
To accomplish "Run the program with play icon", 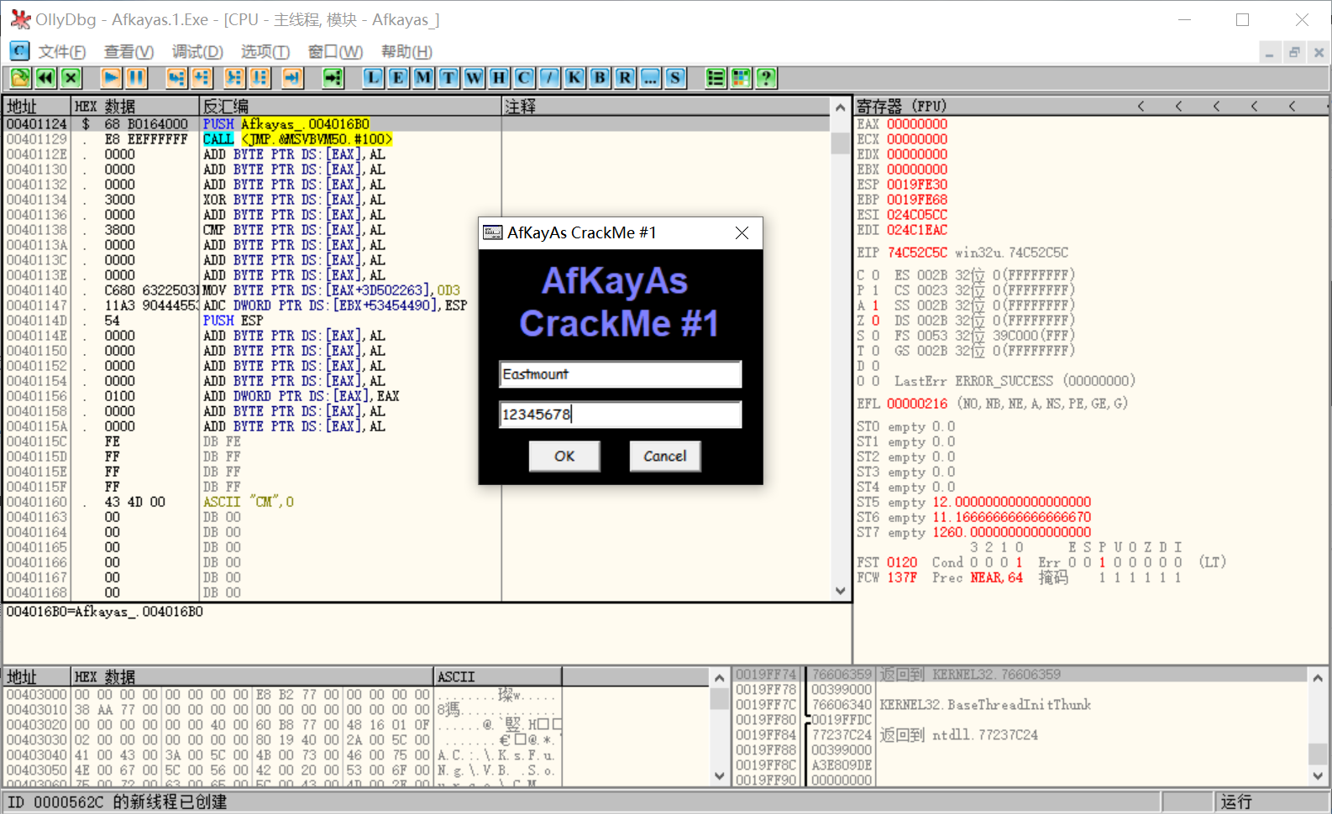I will coord(111,78).
